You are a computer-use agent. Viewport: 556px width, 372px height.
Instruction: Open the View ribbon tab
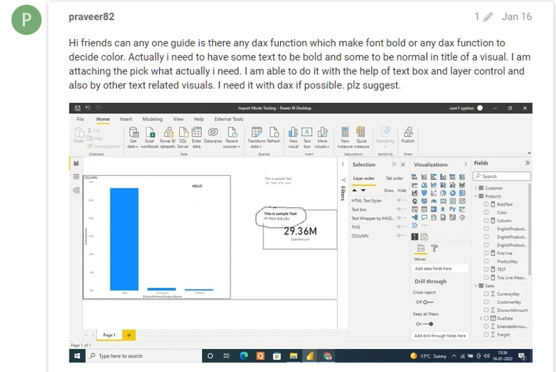click(179, 119)
